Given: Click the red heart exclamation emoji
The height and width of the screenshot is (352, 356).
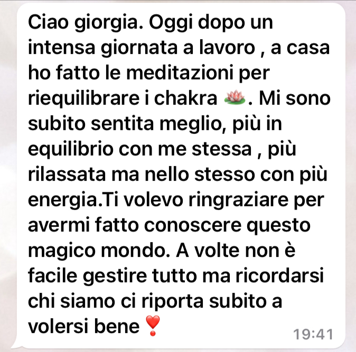Looking at the screenshot, I should click(x=153, y=326).
